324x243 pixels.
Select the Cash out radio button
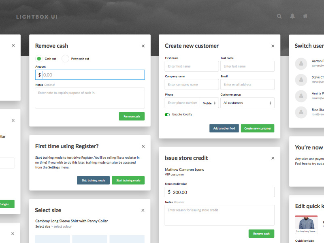(x=38, y=58)
